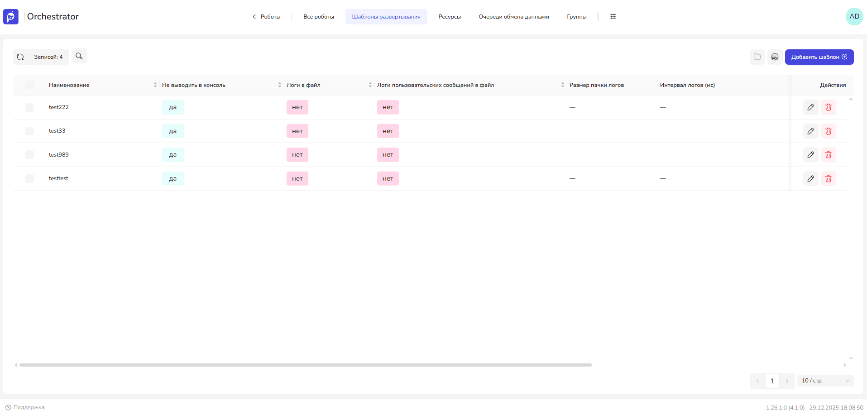
Task: Switch to the Ресурсы tab
Action: pyautogui.click(x=449, y=17)
